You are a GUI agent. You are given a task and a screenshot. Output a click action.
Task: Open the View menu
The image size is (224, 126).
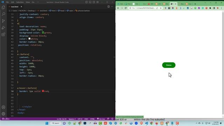(28, 2)
